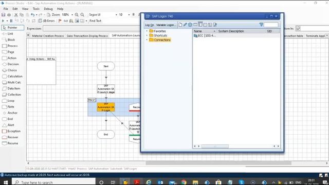
Task: Click the Print icon in the toolbar
Action: click(9, 15)
